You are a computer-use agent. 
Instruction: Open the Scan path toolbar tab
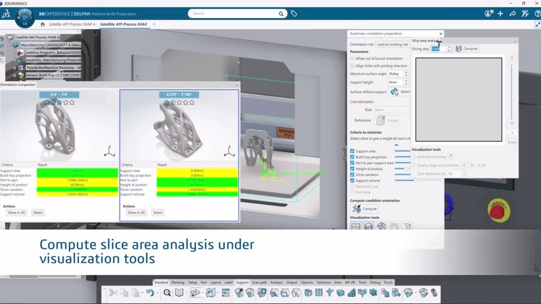click(259, 282)
